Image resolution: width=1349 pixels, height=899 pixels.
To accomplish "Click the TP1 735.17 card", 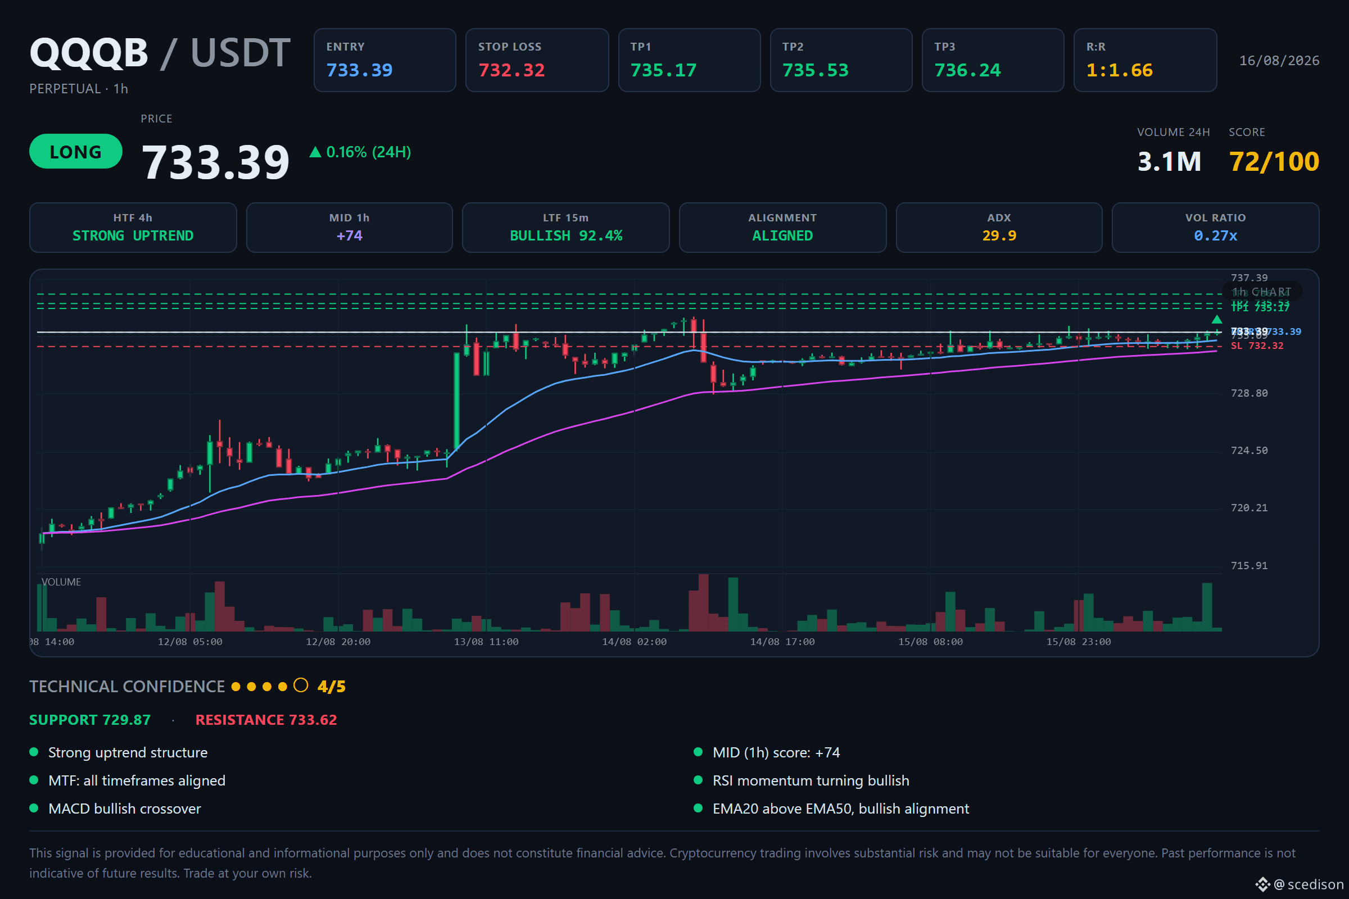I will coord(690,60).
